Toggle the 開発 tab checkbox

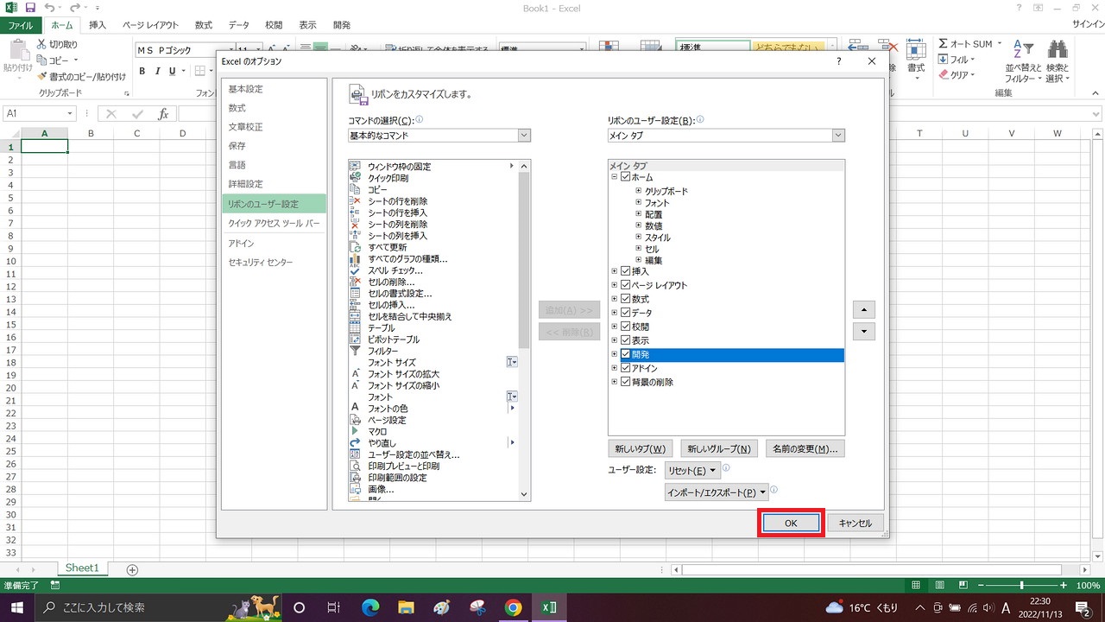point(626,354)
